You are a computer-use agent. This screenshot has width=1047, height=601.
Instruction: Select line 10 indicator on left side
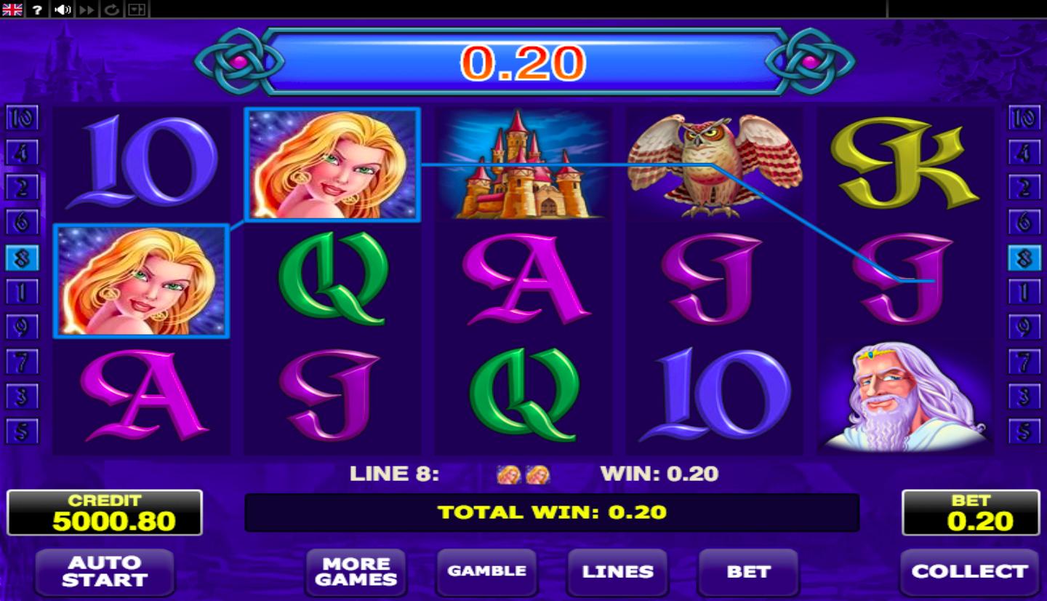(22, 118)
